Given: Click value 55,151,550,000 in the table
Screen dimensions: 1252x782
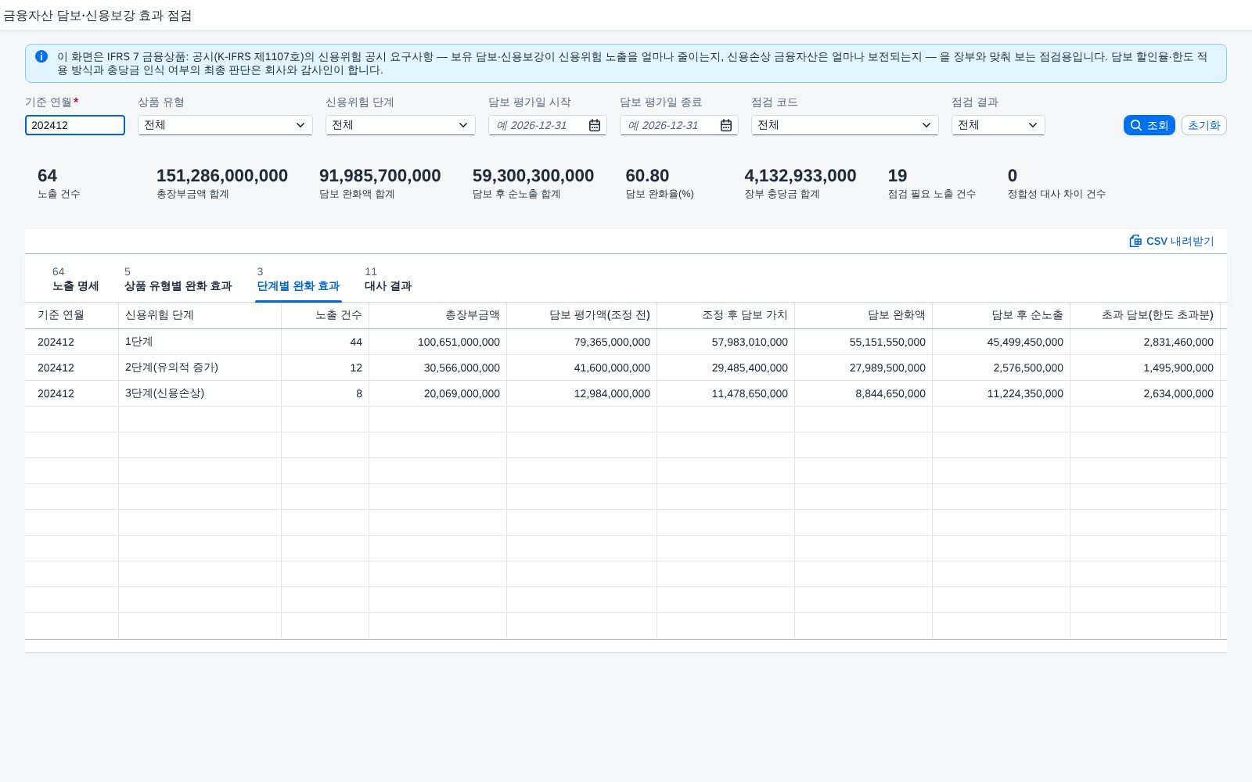Looking at the screenshot, I should coord(887,342).
